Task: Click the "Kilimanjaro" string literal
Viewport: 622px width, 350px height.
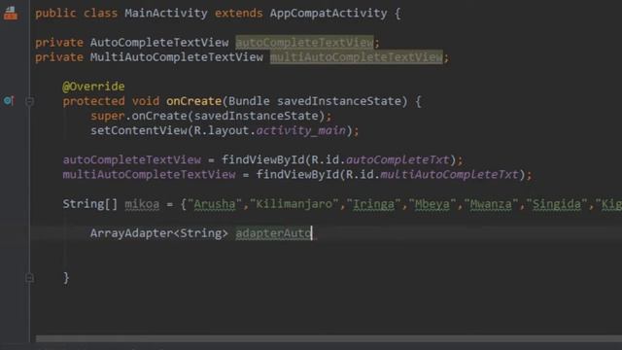Action: (294, 204)
